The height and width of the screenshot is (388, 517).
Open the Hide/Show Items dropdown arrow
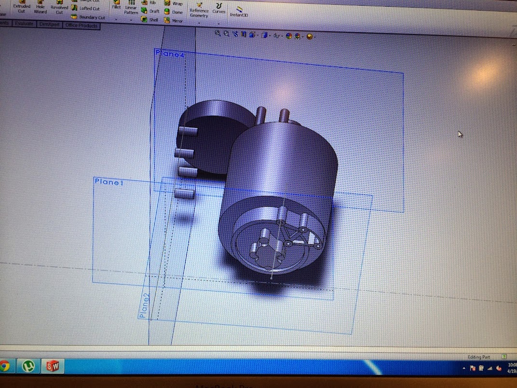click(x=282, y=36)
